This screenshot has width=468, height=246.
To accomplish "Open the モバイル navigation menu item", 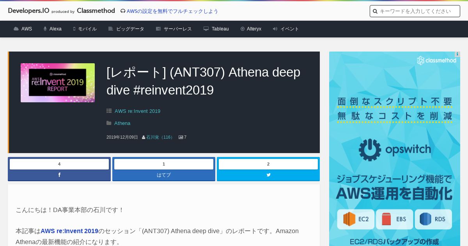I will [87, 29].
